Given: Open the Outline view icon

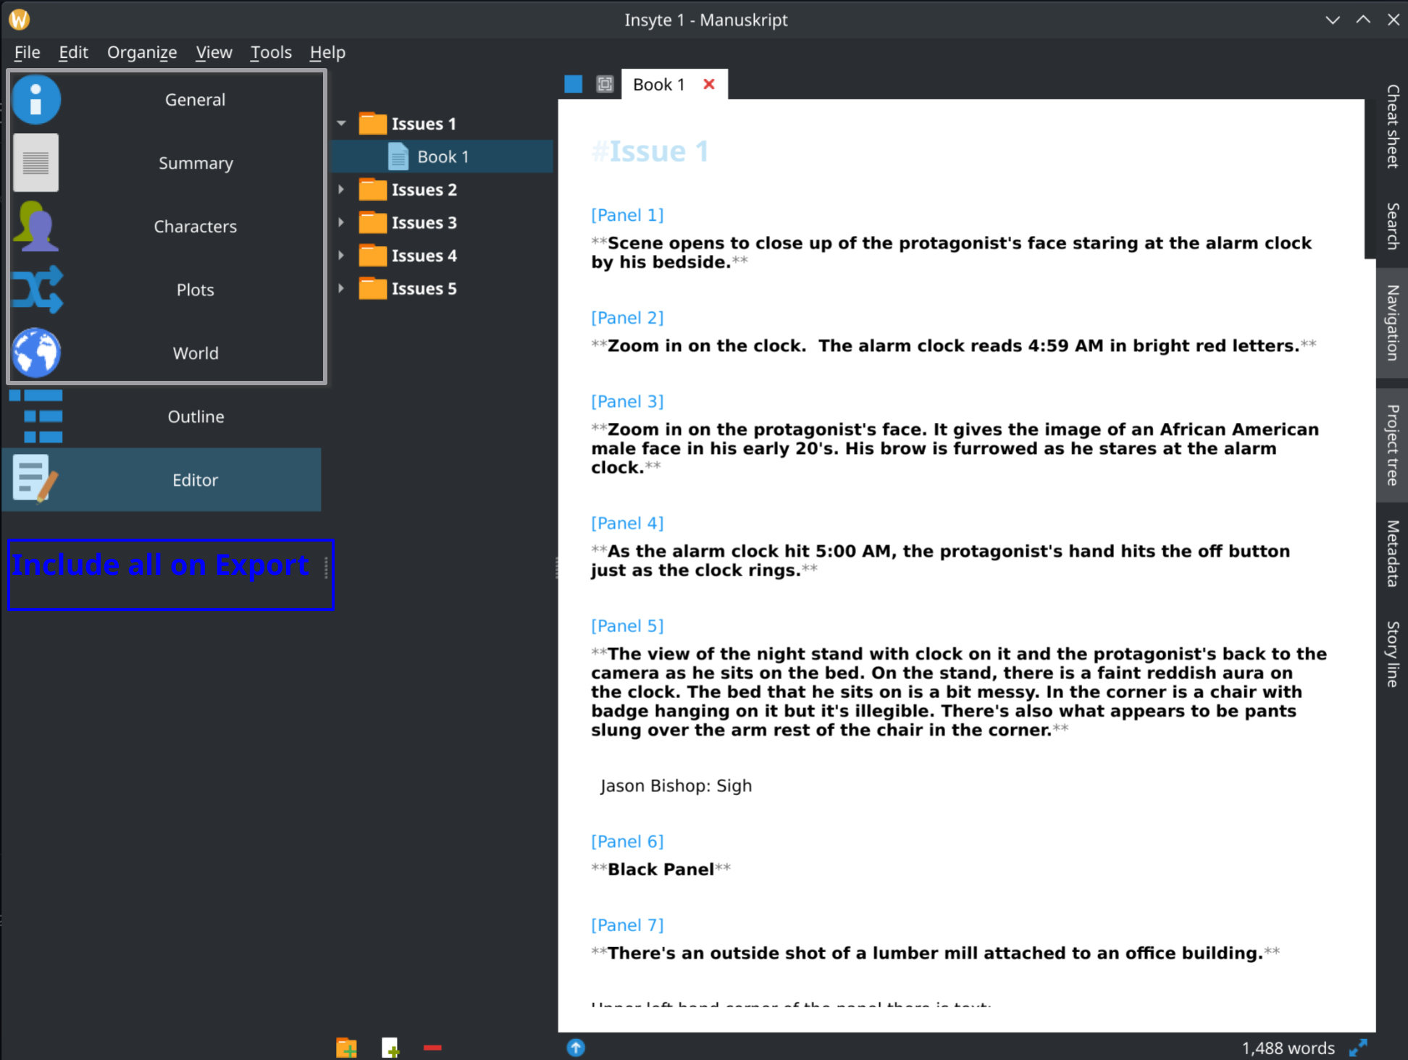Looking at the screenshot, I should click(x=35, y=416).
